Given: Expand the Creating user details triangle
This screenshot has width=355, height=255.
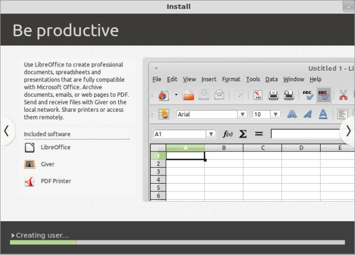Looking at the screenshot, I should [x=13, y=236].
